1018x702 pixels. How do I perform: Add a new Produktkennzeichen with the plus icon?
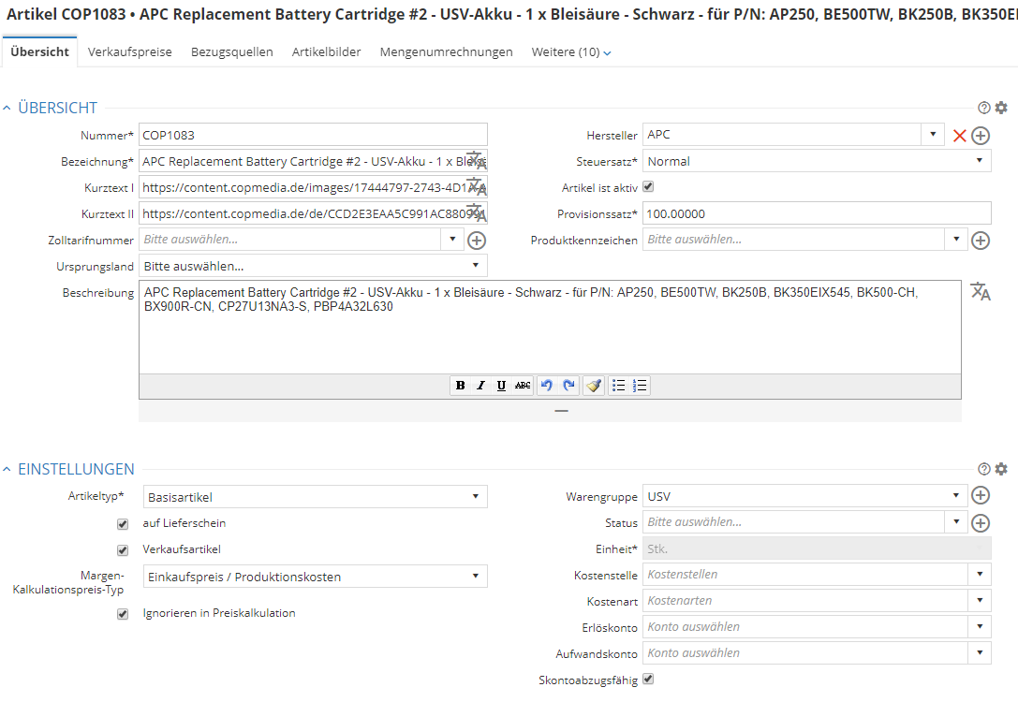981,241
